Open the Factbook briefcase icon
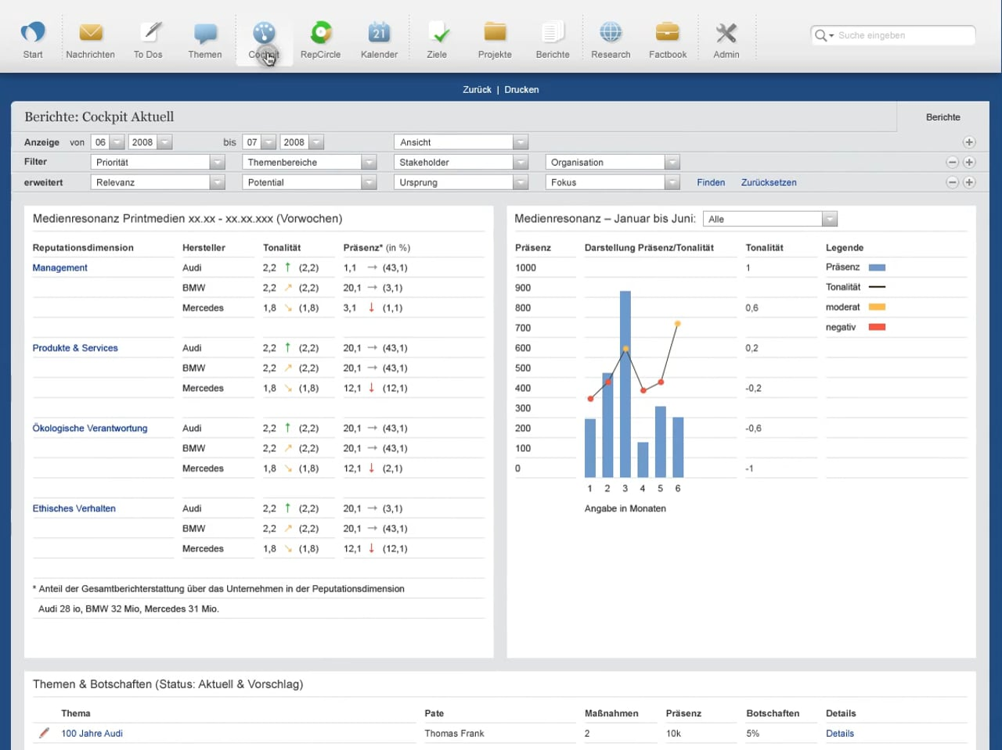This screenshot has height=750, width=1002. pos(668,34)
